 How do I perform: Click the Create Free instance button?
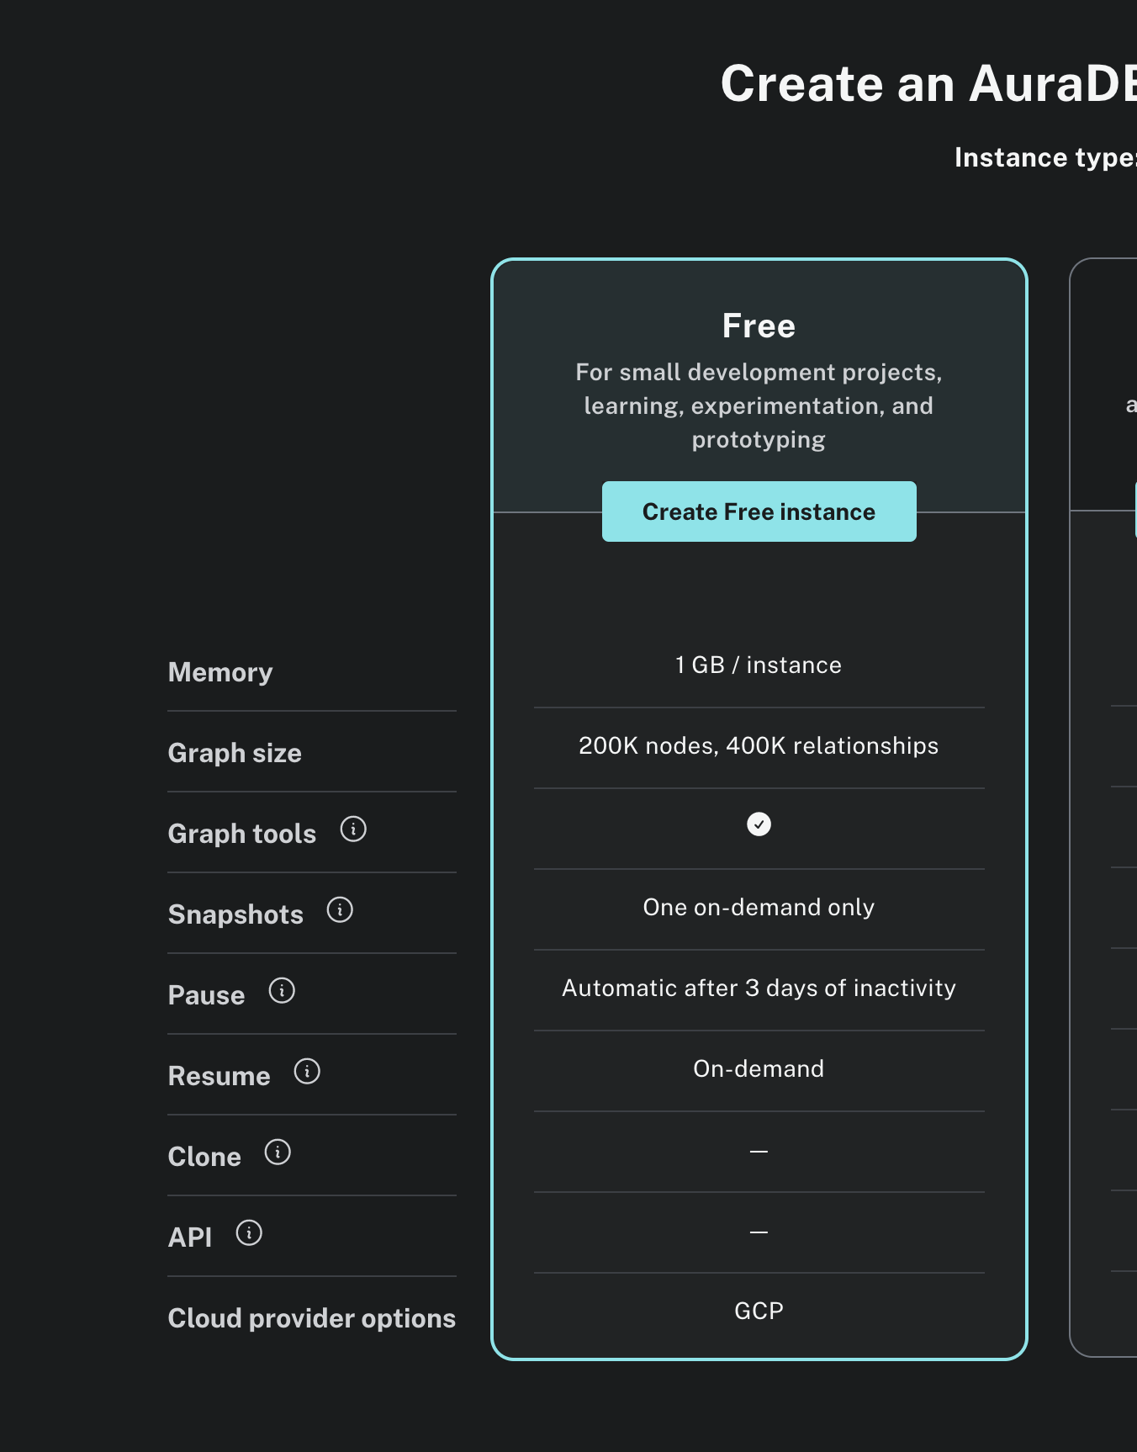pyautogui.click(x=759, y=511)
